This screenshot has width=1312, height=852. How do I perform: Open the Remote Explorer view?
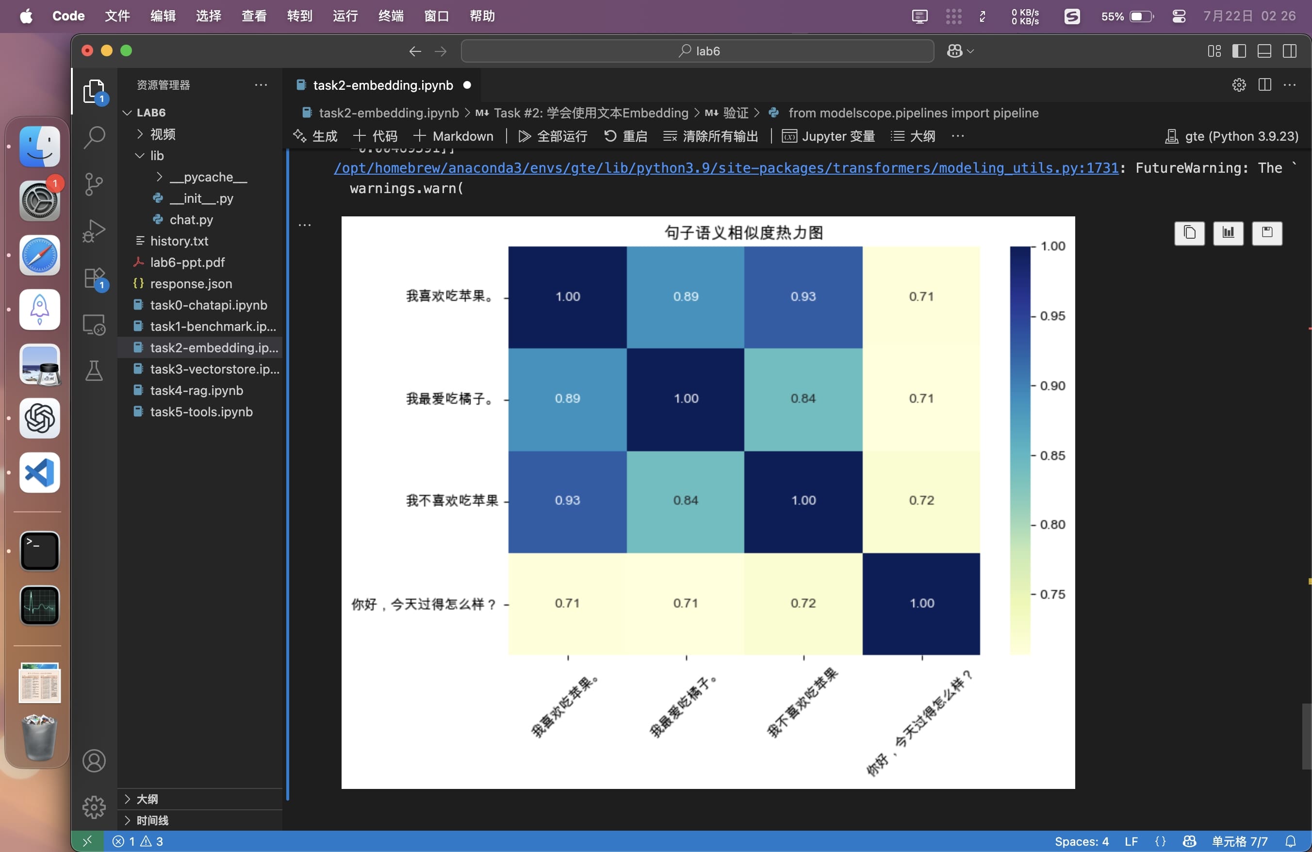click(x=94, y=325)
